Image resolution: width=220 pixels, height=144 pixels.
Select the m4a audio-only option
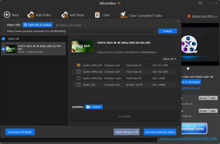click(79, 84)
